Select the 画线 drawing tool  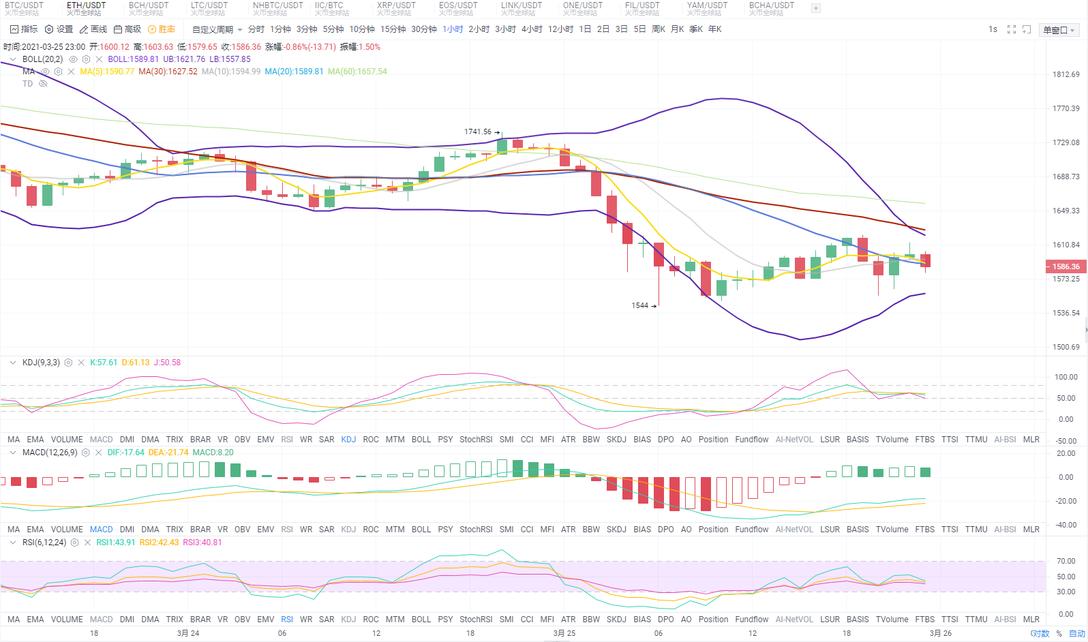pyautogui.click(x=93, y=29)
